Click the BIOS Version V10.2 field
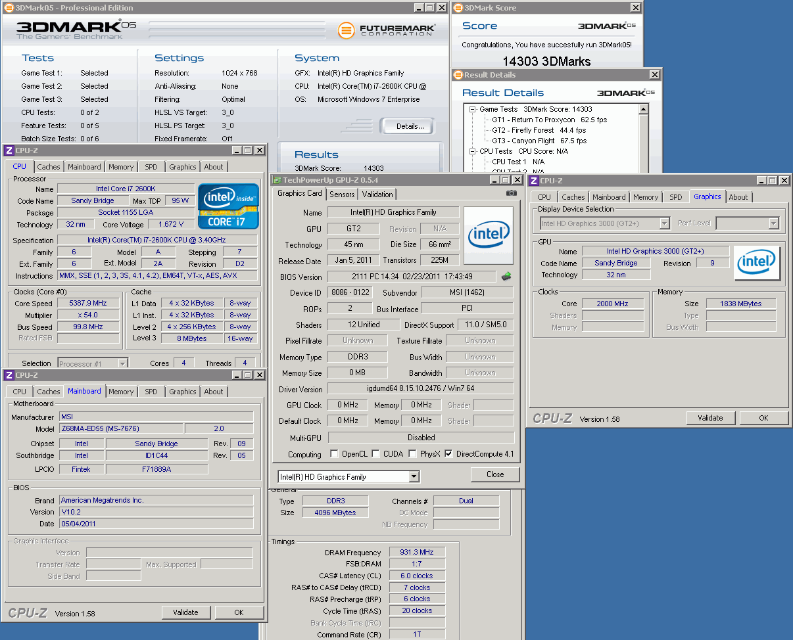Viewport: 793px width, 640px height. coord(156,512)
